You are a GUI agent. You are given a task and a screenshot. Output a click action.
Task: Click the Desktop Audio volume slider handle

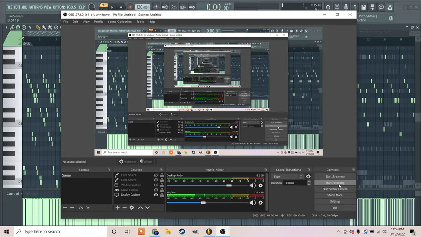[229, 185]
